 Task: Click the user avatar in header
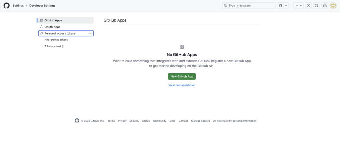(x=333, y=6)
